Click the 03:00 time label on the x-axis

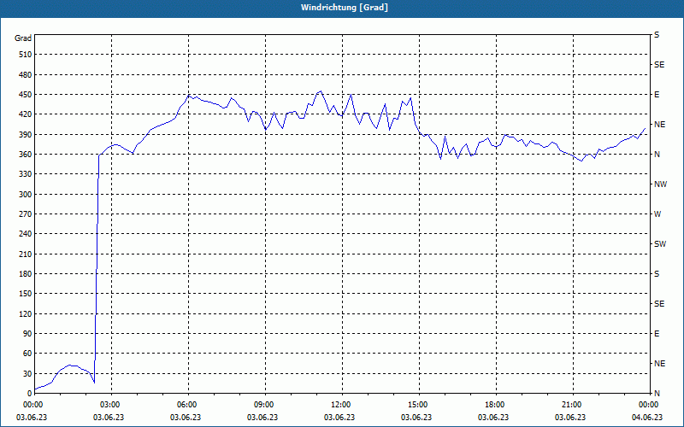pos(112,405)
